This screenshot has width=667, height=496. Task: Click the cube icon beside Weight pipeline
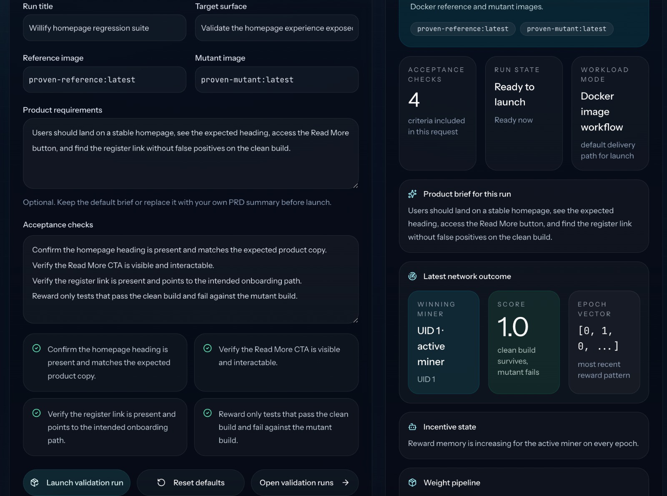pos(412,482)
